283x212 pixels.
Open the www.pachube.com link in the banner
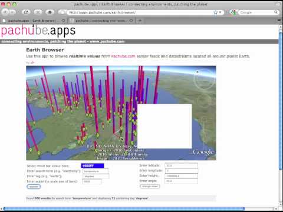pyautogui.click(x=107, y=41)
